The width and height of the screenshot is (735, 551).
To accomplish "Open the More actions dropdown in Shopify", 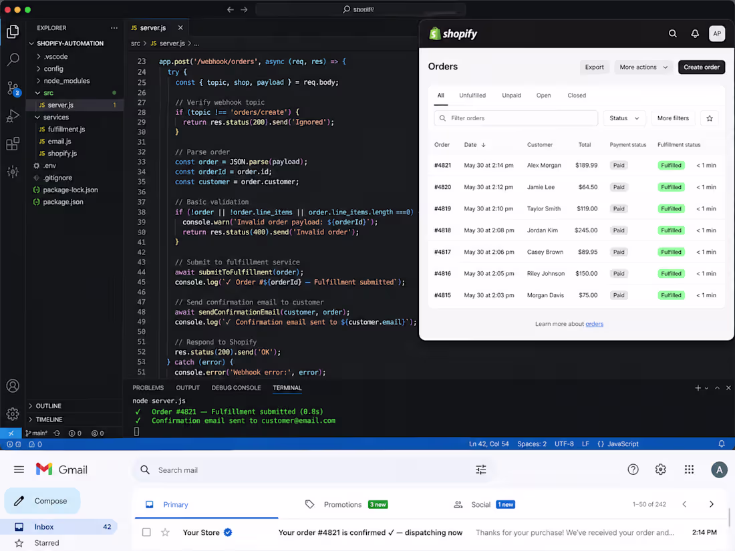I will pos(643,67).
